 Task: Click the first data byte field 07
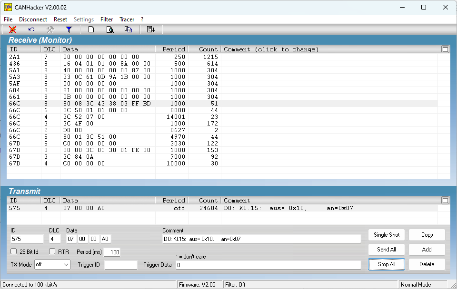click(x=71, y=239)
